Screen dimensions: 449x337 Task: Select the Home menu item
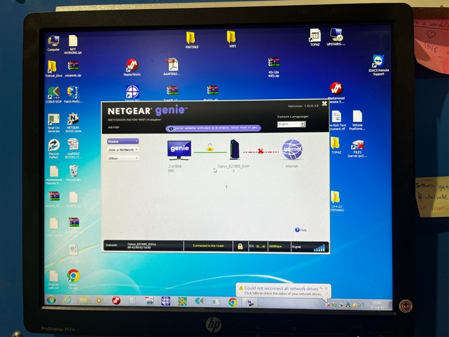123,141
